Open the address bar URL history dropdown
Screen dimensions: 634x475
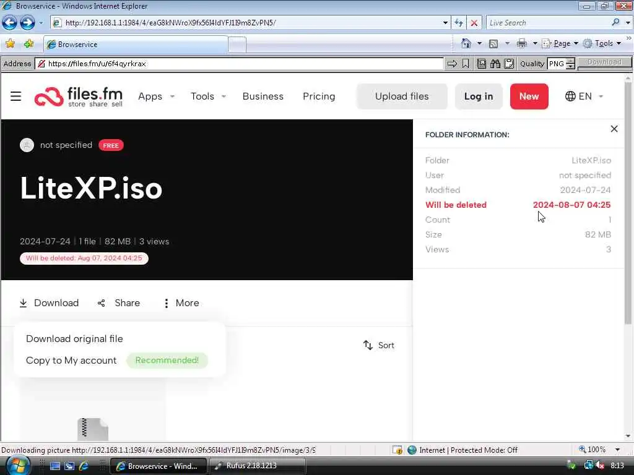click(x=445, y=23)
